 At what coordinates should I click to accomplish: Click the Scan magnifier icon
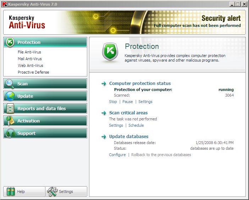pyautogui.click(x=10, y=84)
